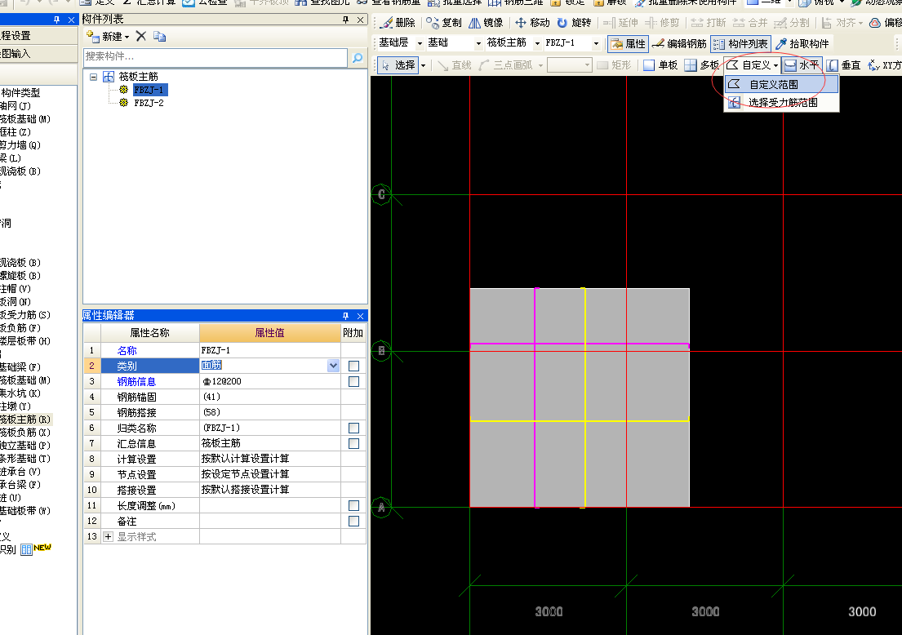Open the 自定义 dropdown arrow
This screenshot has width=902, height=635.
point(775,65)
